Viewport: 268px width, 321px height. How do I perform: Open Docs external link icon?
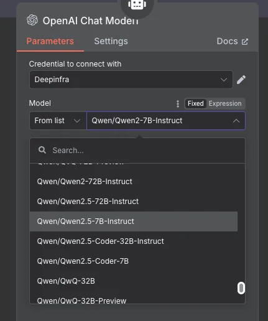click(245, 42)
